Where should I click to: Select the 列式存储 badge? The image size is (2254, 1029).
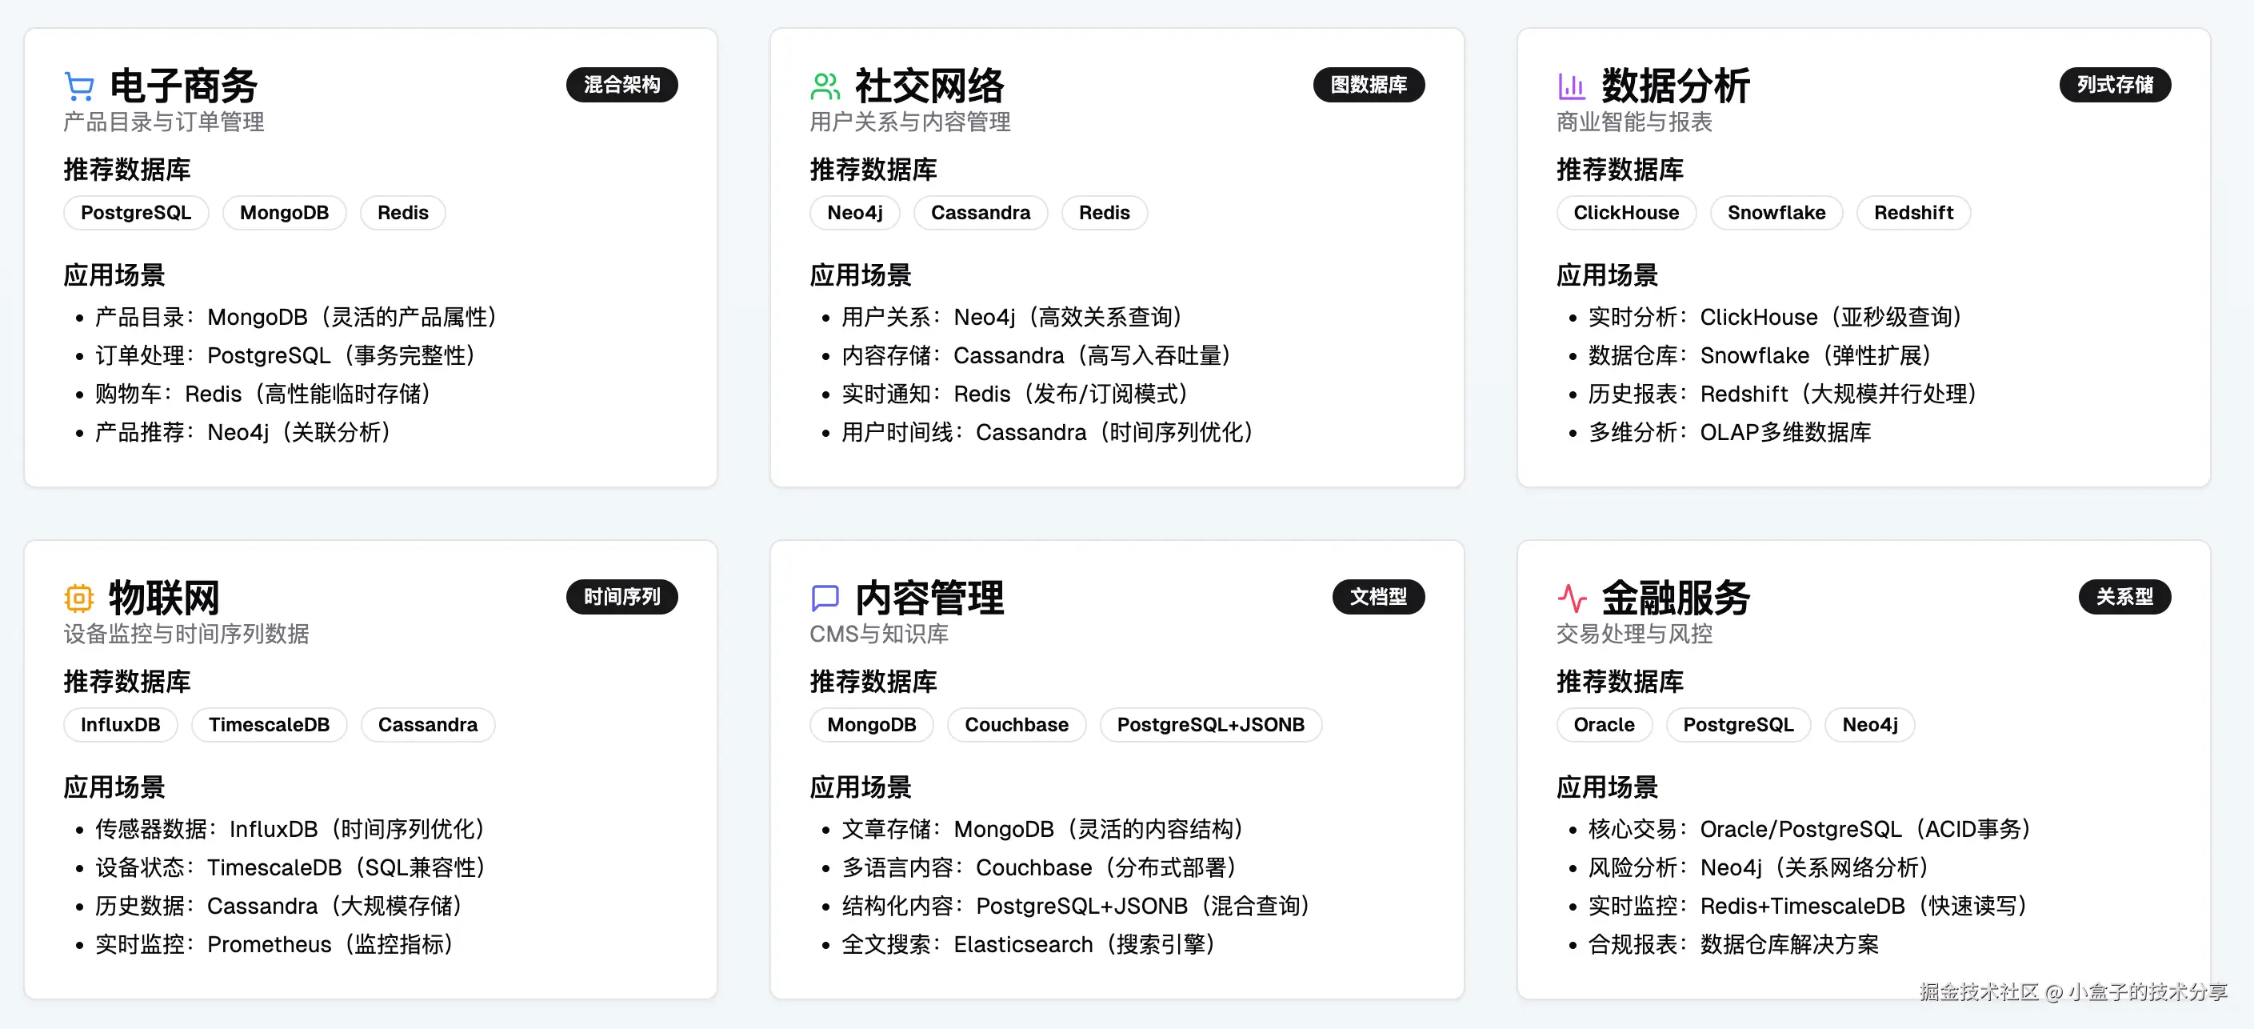pos(2114,85)
